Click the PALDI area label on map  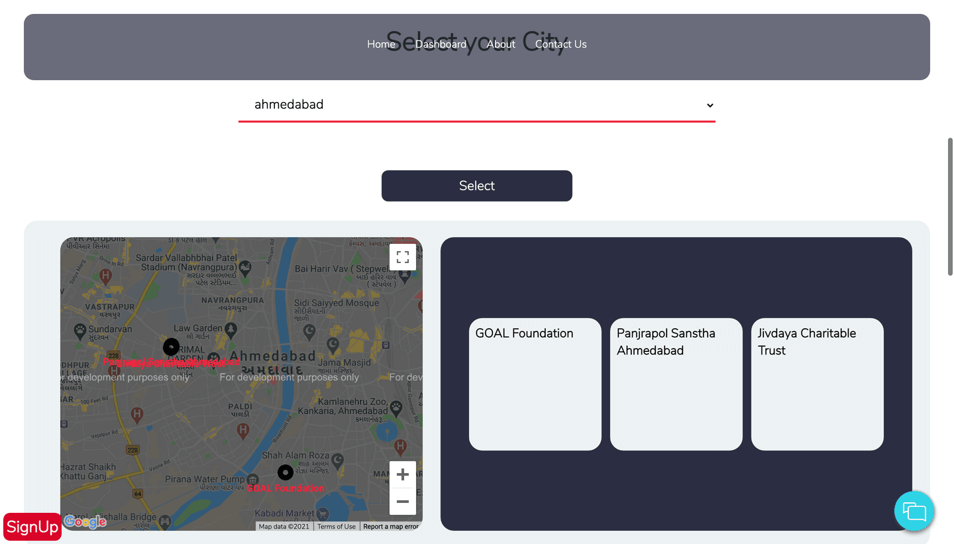pyautogui.click(x=240, y=406)
